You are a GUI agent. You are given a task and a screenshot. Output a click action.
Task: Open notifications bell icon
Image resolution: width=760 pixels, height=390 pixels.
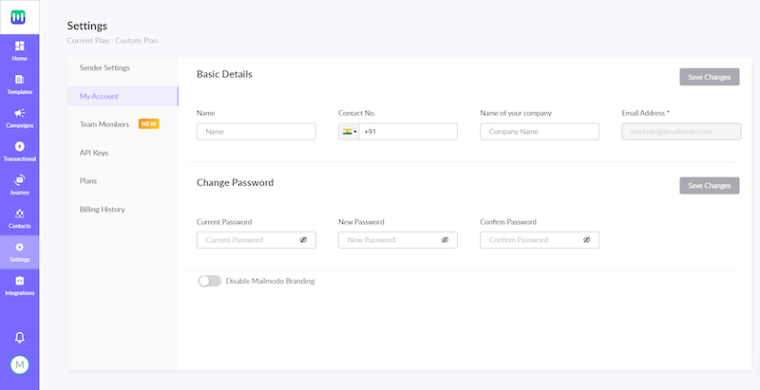point(20,337)
